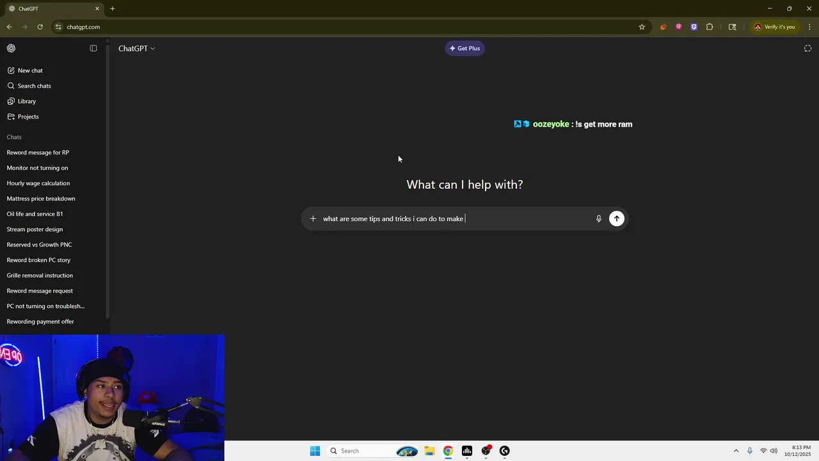This screenshot has height=461, width=819.
Task: Open the Wi-Fi network flyout
Action: pos(763,451)
